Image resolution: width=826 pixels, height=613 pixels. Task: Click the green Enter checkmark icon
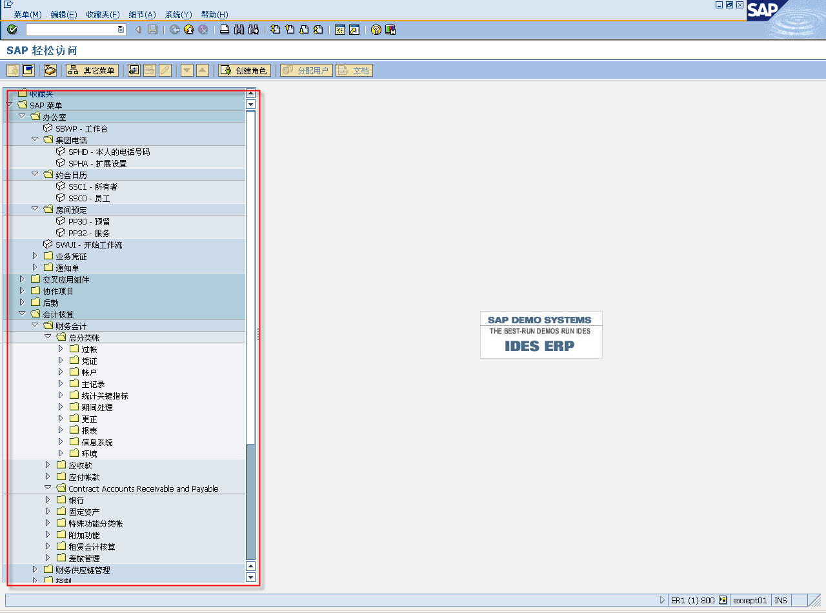(x=12, y=30)
